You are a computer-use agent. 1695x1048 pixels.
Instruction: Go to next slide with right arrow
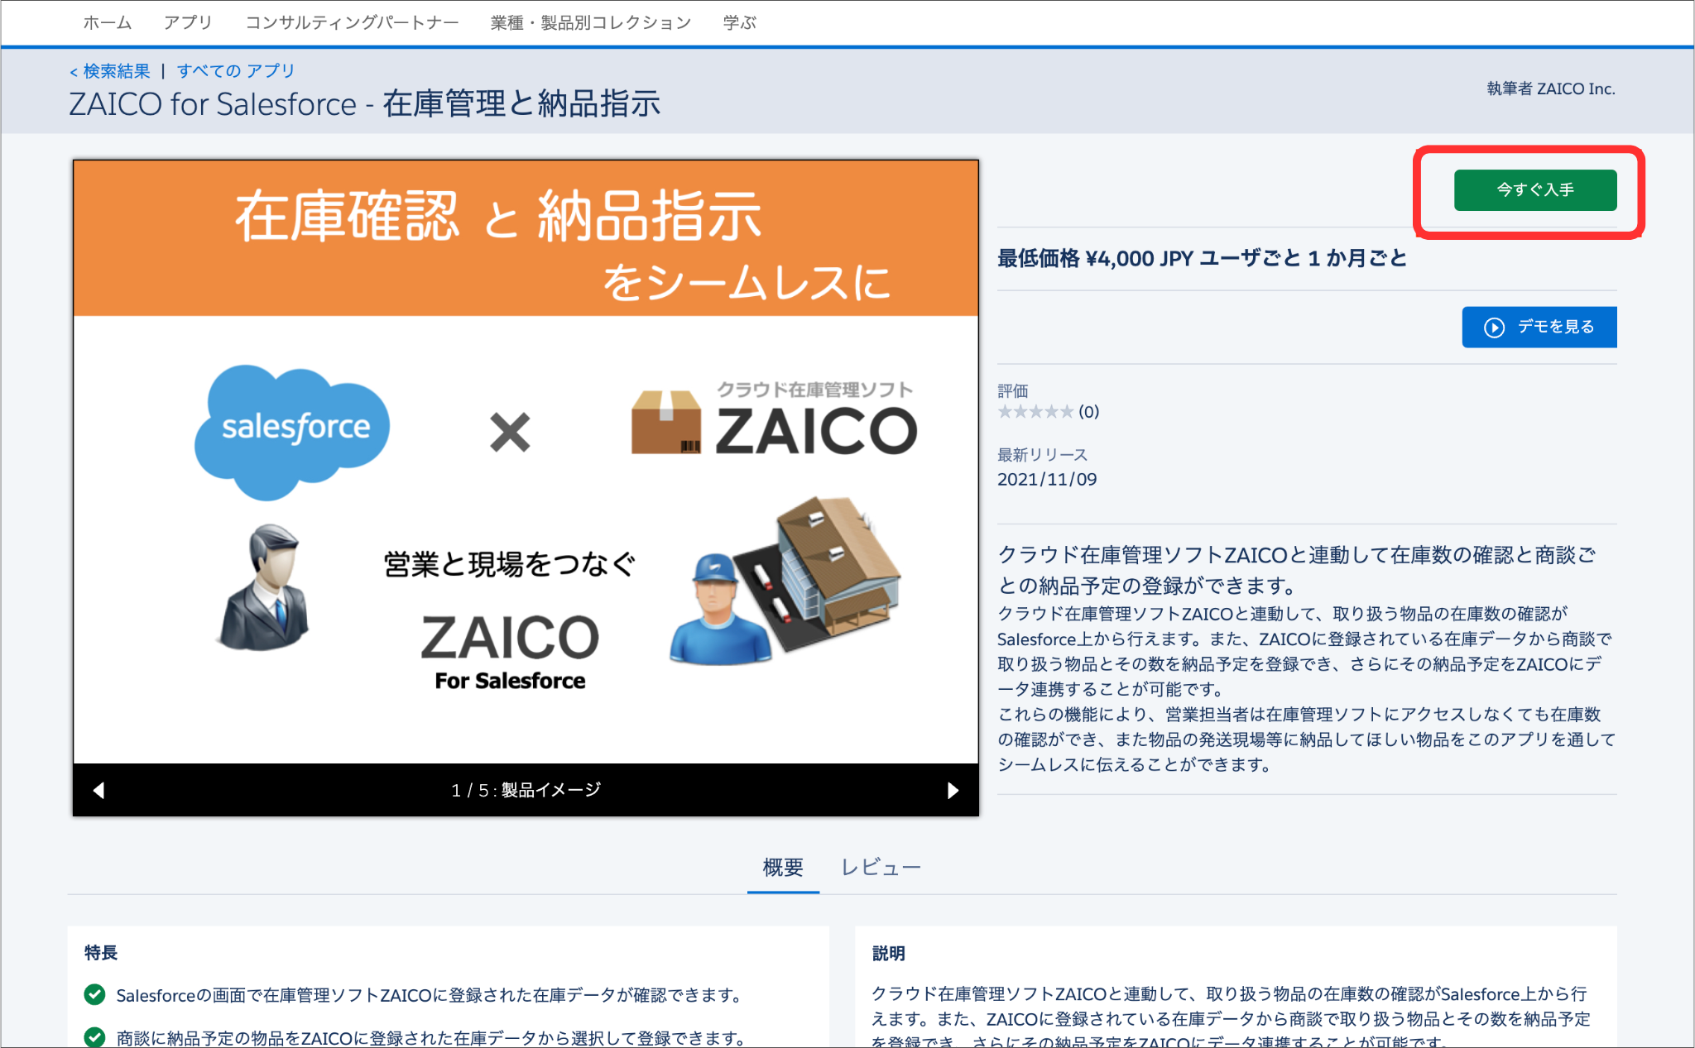tap(953, 790)
